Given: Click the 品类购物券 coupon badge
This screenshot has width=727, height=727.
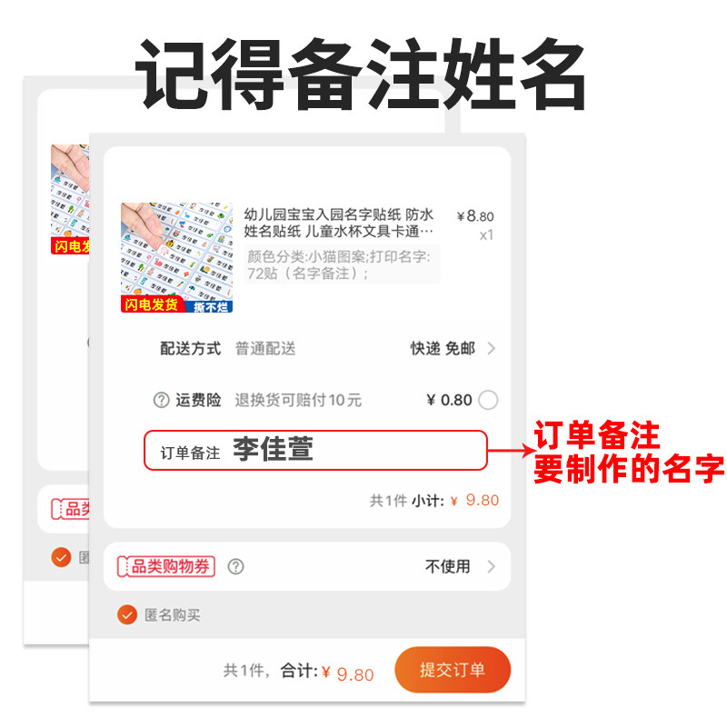Looking at the screenshot, I should (x=166, y=566).
